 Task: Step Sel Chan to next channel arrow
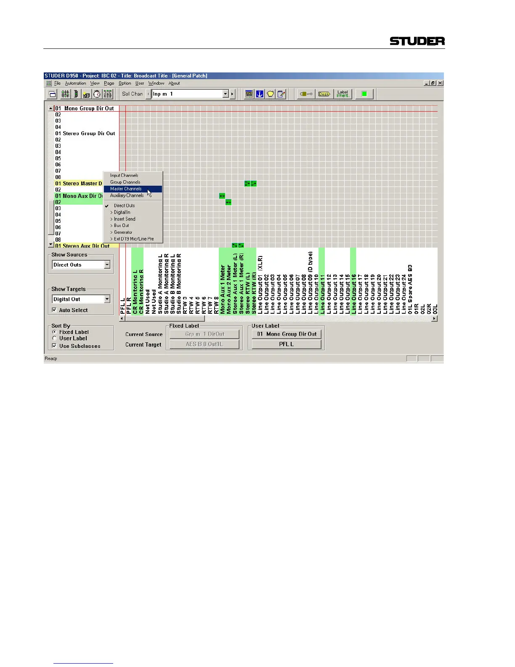(232, 94)
